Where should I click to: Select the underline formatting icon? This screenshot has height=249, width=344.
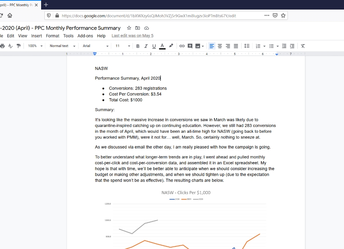(153, 46)
